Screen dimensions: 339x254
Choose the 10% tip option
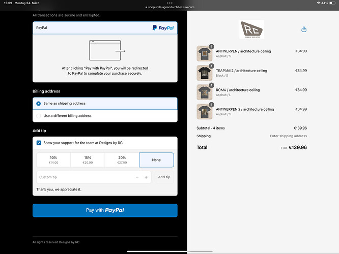(x=53, y=160)
